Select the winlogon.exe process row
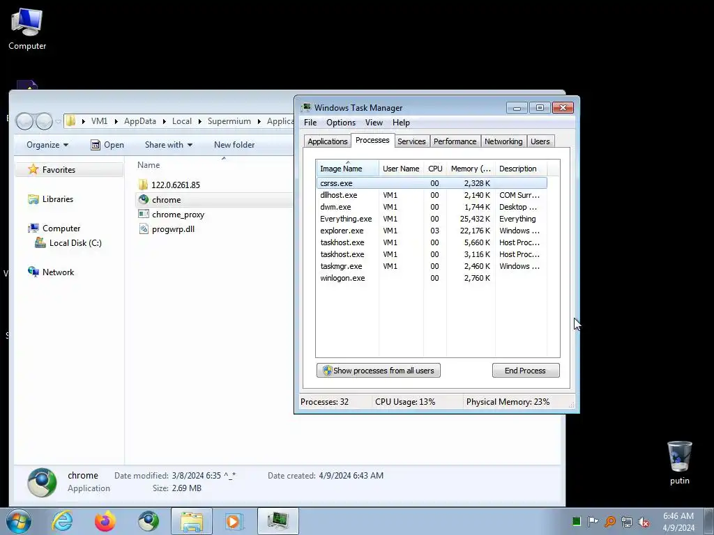This screenshot has width=714, height=535. click(x=432, y=278)
